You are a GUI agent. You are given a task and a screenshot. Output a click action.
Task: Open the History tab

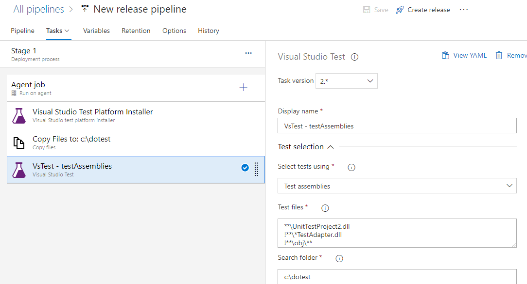point(209,31)
